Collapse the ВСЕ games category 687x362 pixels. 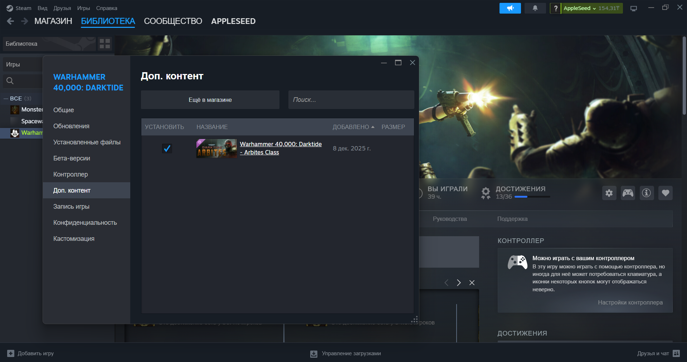[6, 98]
